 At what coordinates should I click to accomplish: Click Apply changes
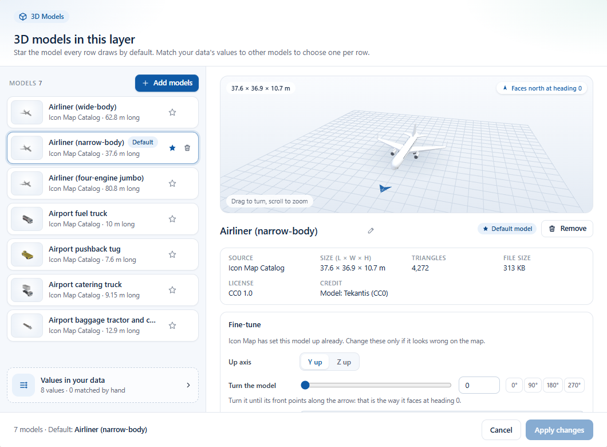pyautogui.click(x=559, y=430)
